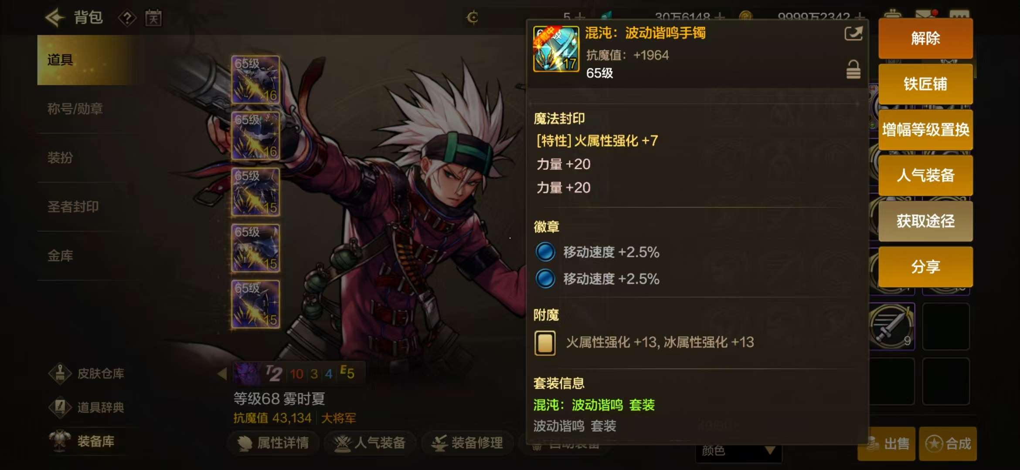
Task: Select the enchant card slot under 附魔
Action: (x=545, y=343)
